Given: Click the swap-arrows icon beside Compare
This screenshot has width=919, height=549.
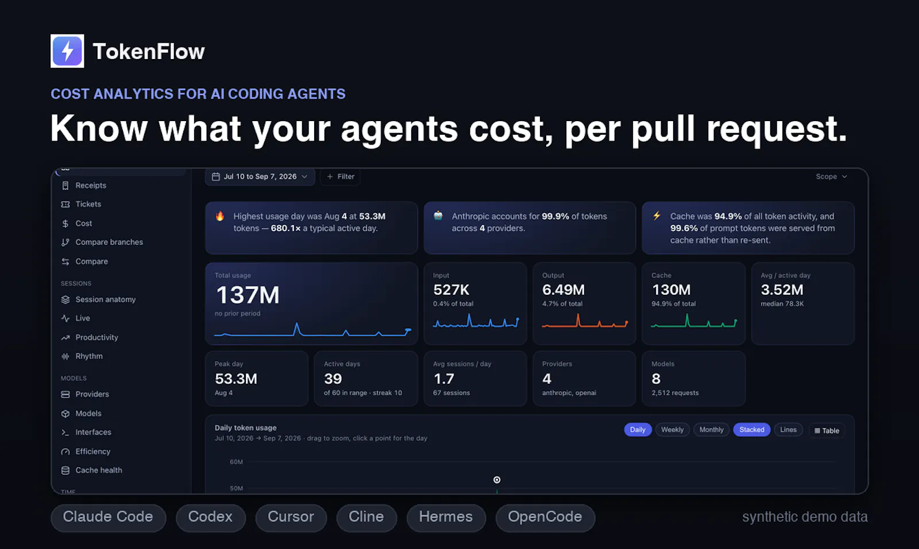Looking at the screenshot, I should click(x=65, y=262).
